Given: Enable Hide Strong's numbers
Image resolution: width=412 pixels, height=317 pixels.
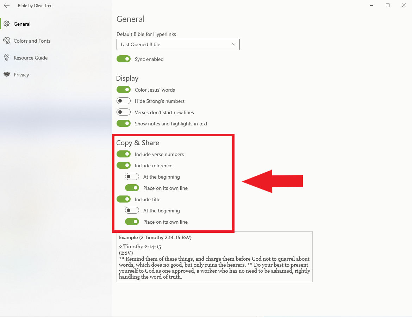Looking at the screenshot, I should tap(124, 101).
